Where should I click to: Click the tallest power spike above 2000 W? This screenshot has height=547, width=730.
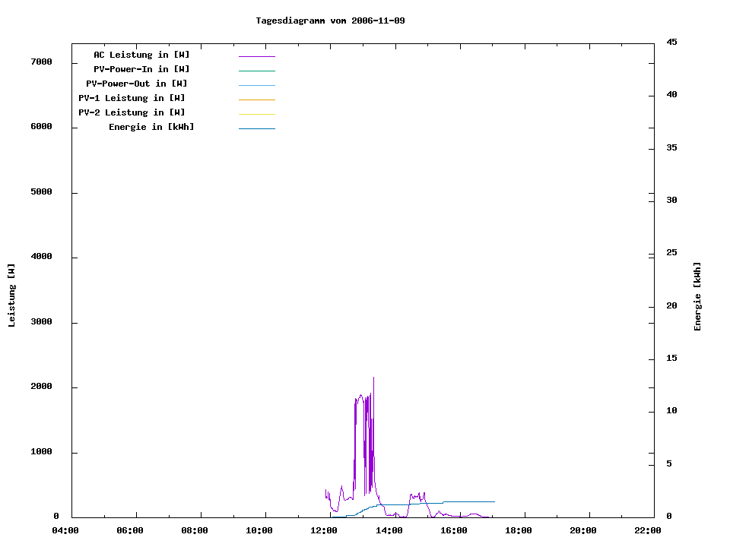373,378
